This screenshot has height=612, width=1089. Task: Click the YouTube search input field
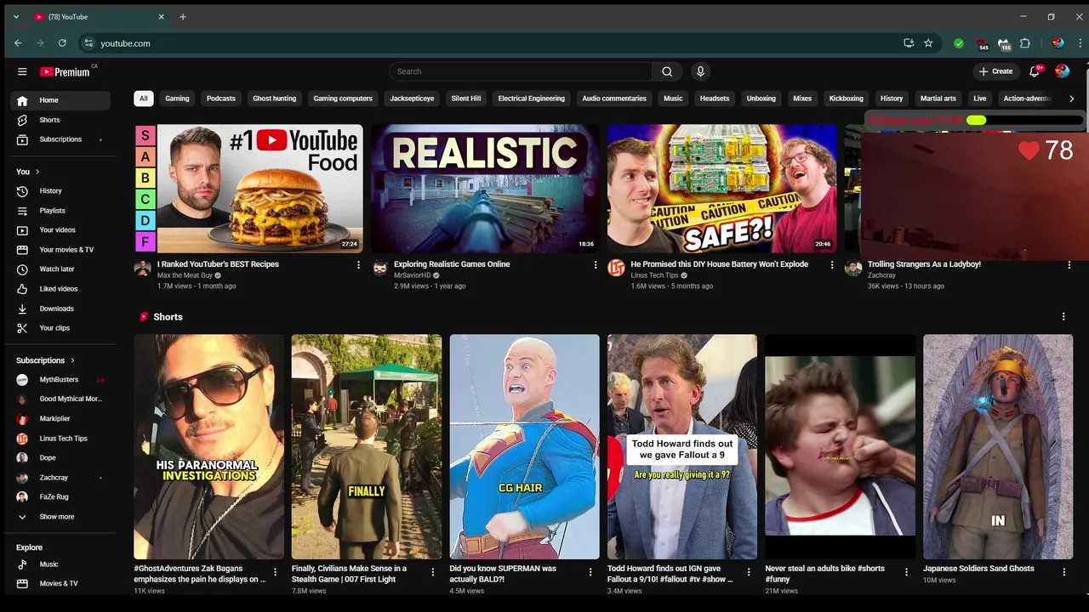pos(521,71)
